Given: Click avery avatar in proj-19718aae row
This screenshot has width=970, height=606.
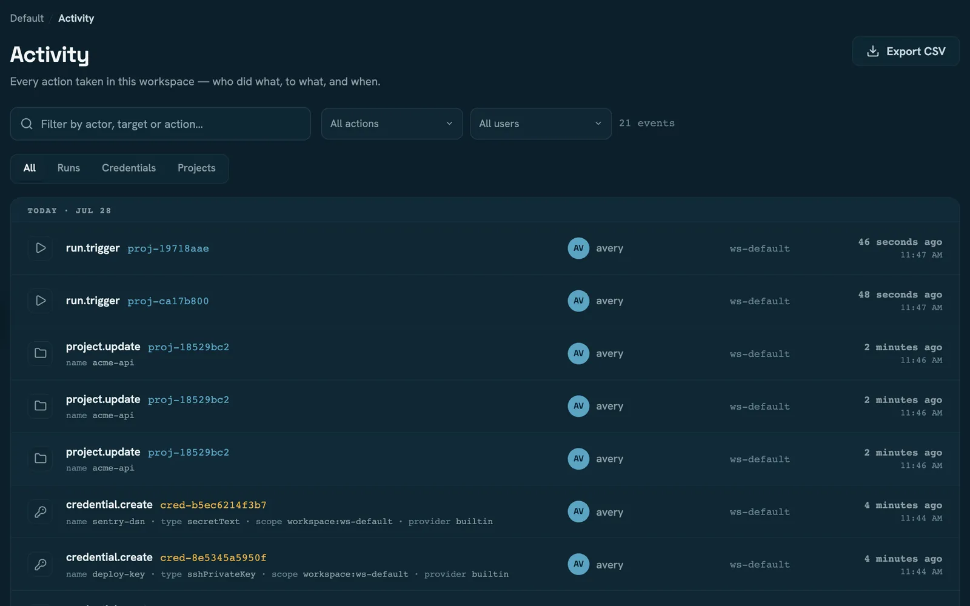Looking at the screenshot, I should (x=578, y=248).
